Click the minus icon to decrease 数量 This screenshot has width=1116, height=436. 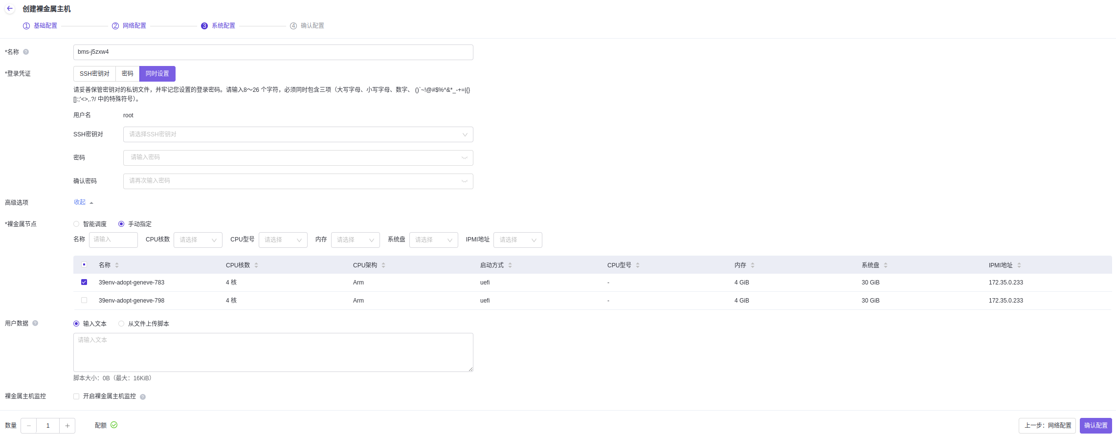click(x=29, y=426)
